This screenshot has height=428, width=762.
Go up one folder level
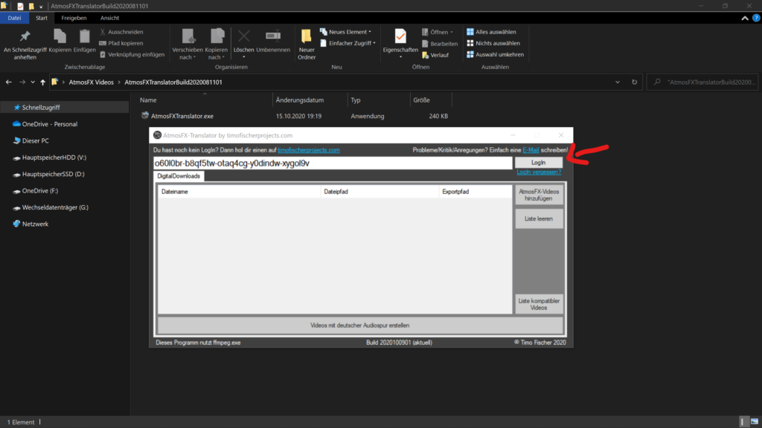tap(42, 82)
